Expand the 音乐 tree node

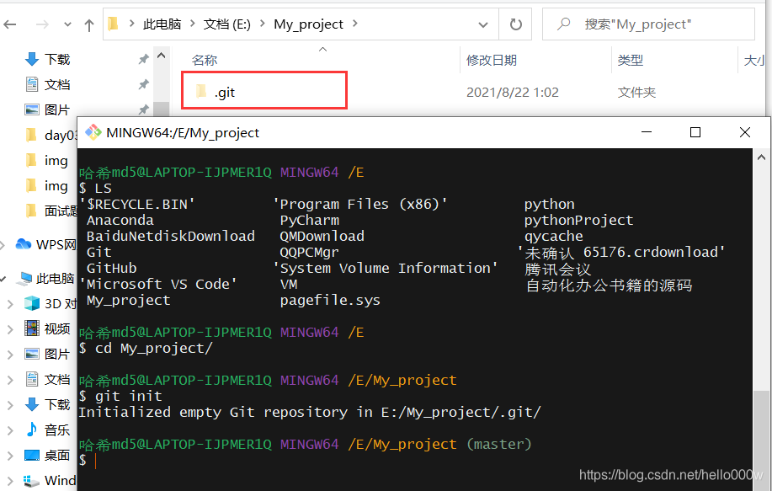coord(10,430)
